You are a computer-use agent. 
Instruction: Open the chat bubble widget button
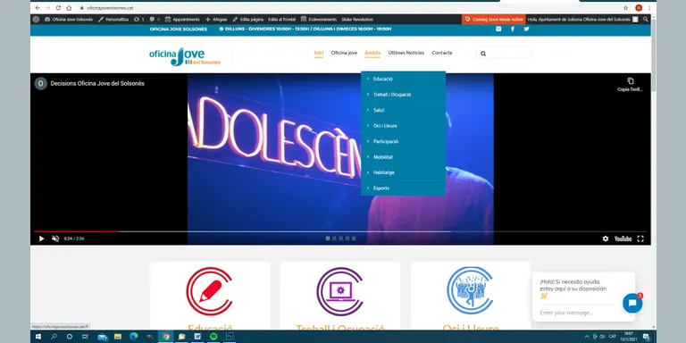point(632,303)
